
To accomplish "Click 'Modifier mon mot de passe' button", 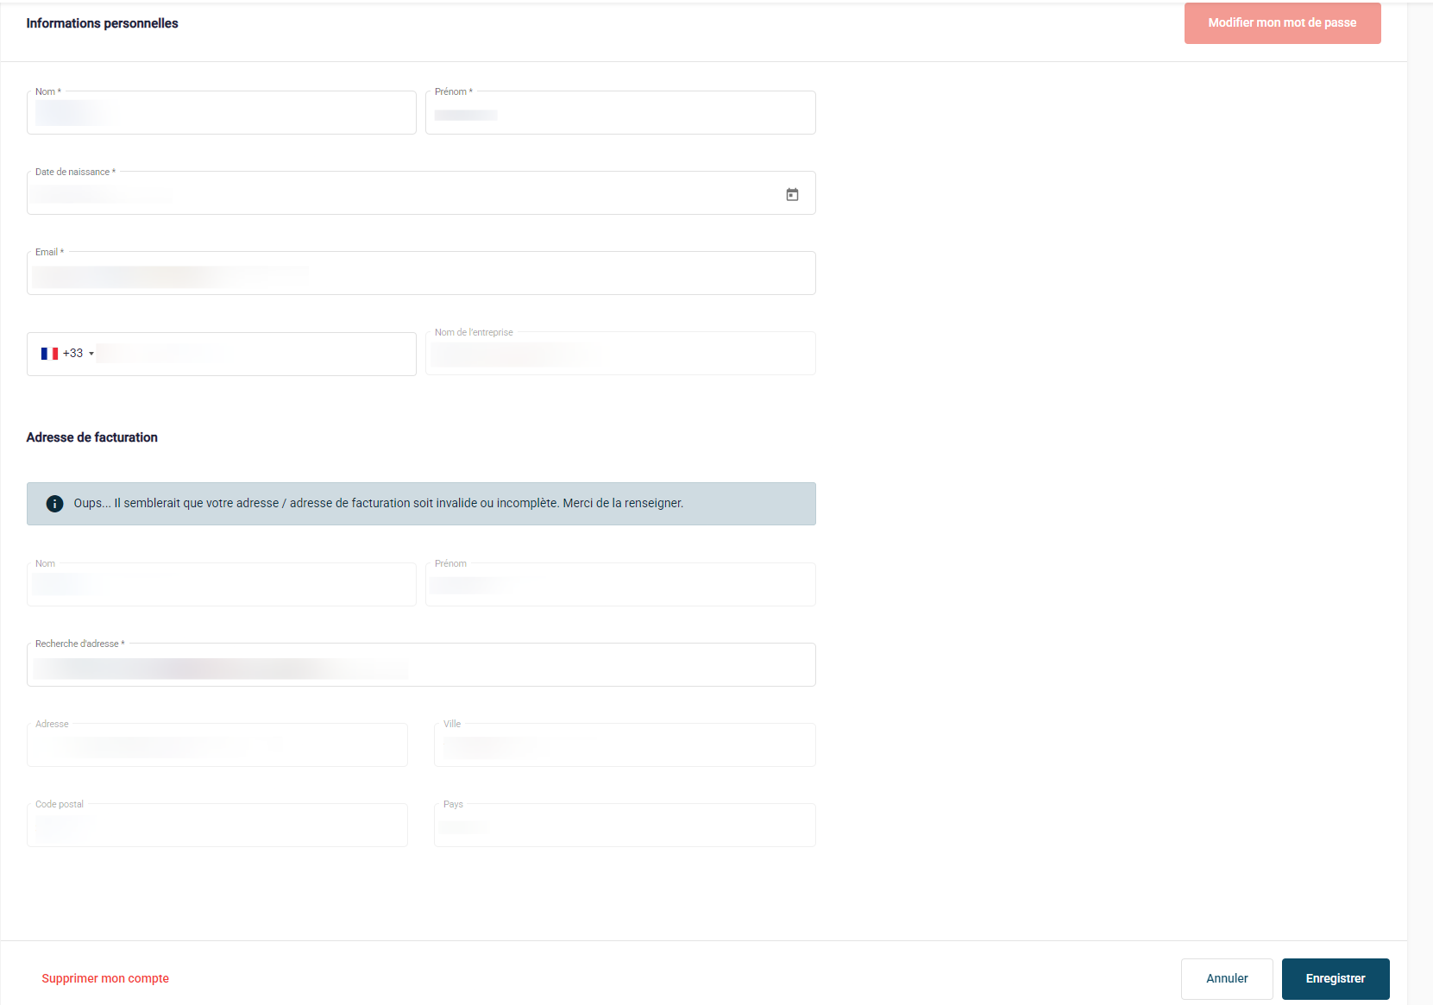I will click(x=1282, y=23).
